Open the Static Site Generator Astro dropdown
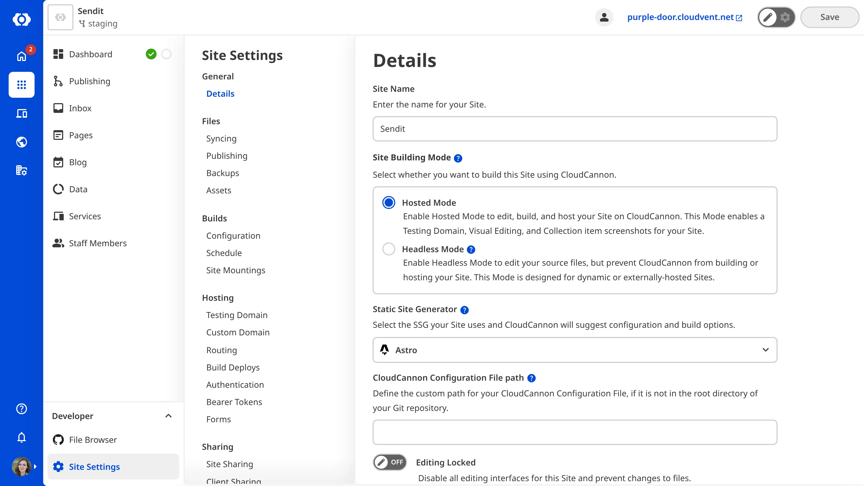 [x=575, y=350]
